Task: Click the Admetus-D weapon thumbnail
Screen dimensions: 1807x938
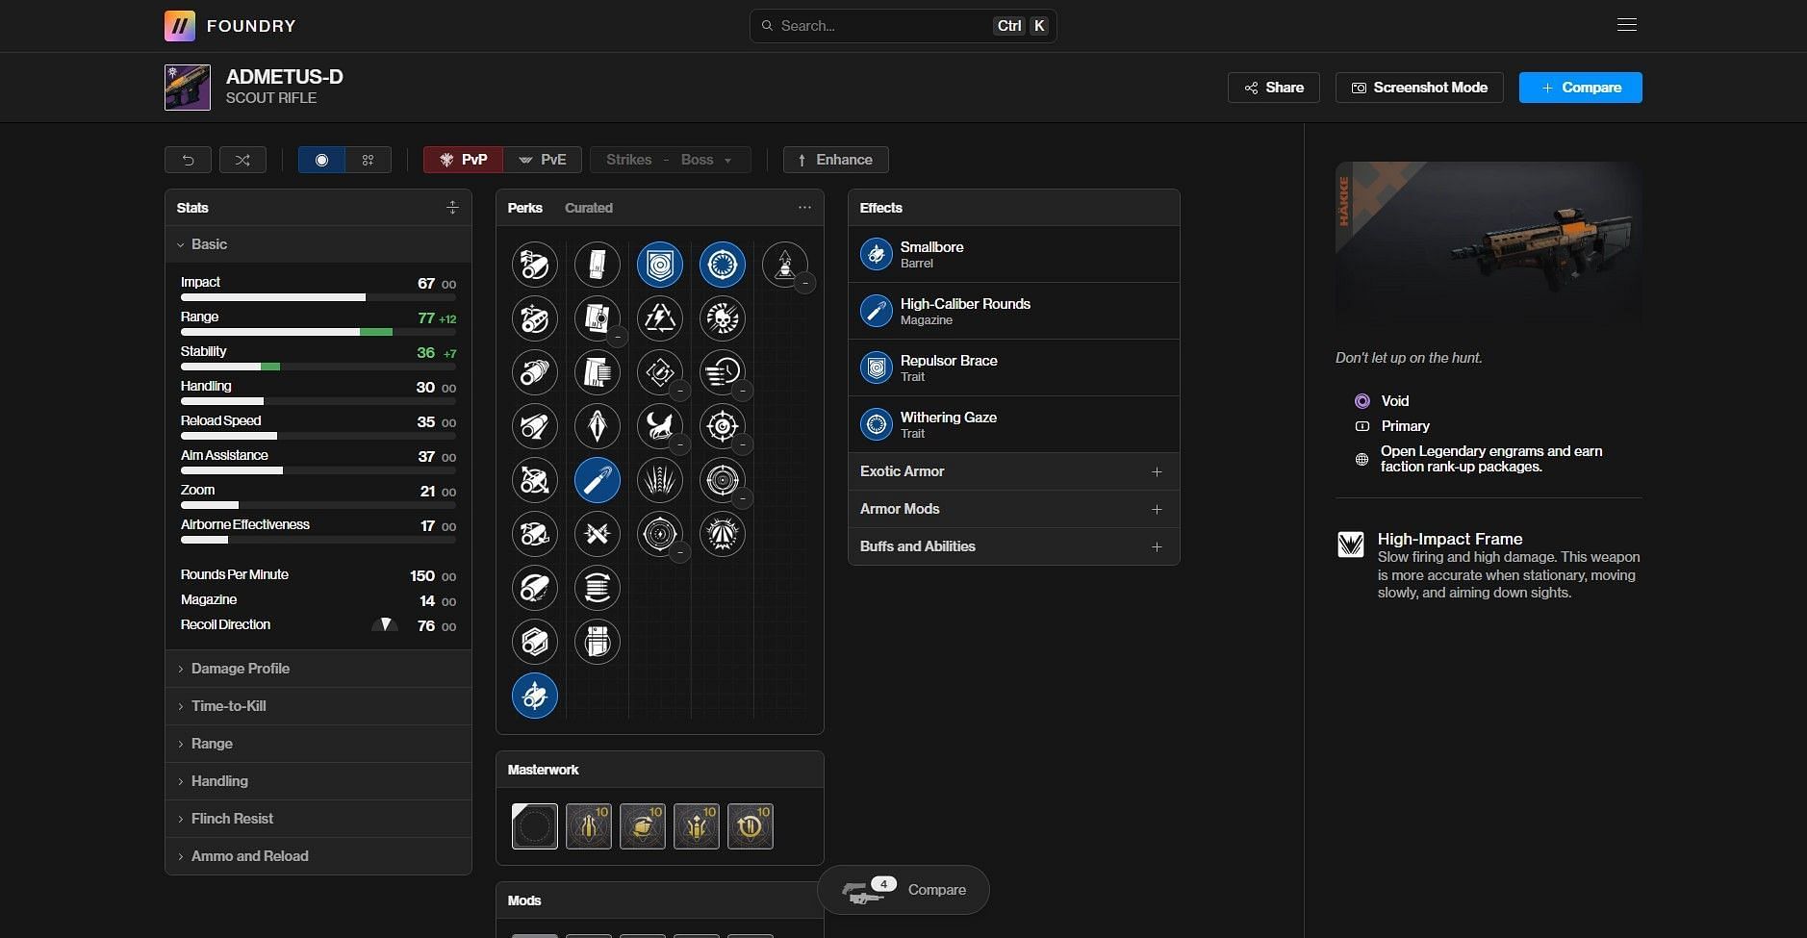Action: tap(188, 88)
